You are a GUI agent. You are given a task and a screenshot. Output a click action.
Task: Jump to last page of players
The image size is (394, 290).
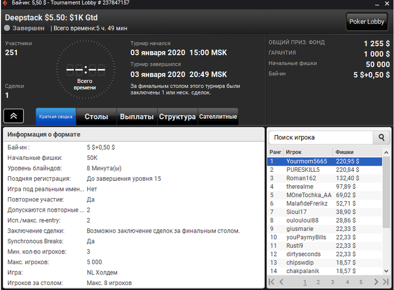click(x=386, y=282)
